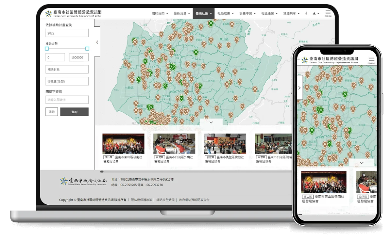Click the 後壁區 tag under third photo

211,157
